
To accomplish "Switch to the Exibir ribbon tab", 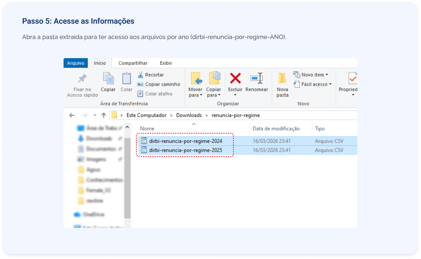I will (166, 63).
